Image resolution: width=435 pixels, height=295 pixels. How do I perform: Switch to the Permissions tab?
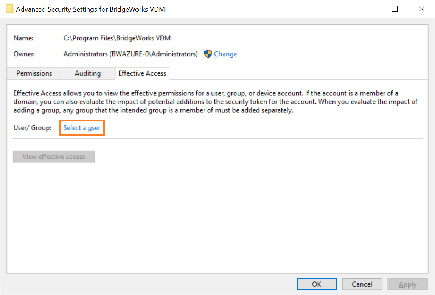34,73
